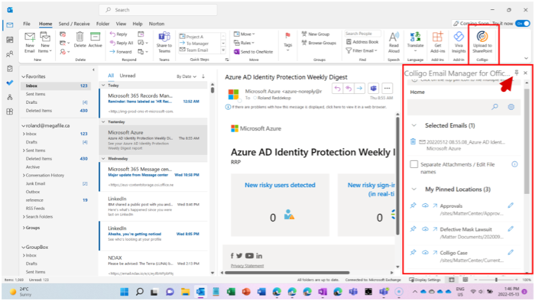Image resolution: width=536 pixels, height=301 pixels.
Task: Pin the Colligo task pane
Action: tap(517, 73)
